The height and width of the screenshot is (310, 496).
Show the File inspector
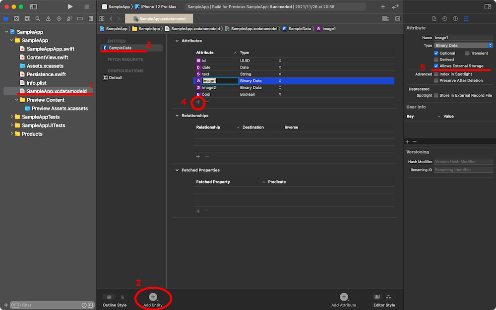(434, 19)
